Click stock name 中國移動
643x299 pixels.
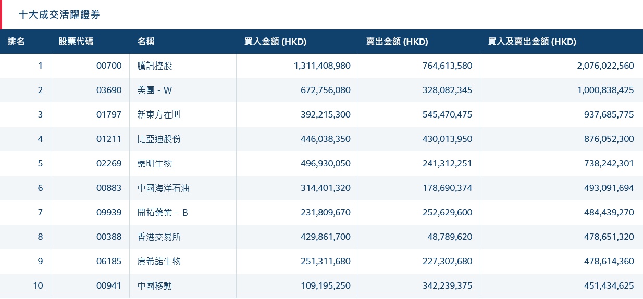tap(155, 285)
